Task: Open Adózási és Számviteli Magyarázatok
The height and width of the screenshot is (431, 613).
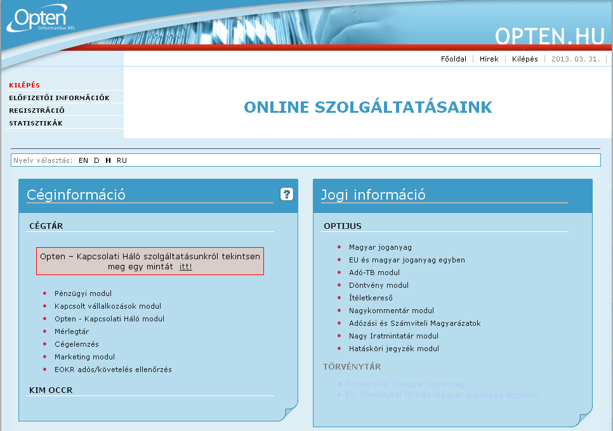Action: click(415, 323)
